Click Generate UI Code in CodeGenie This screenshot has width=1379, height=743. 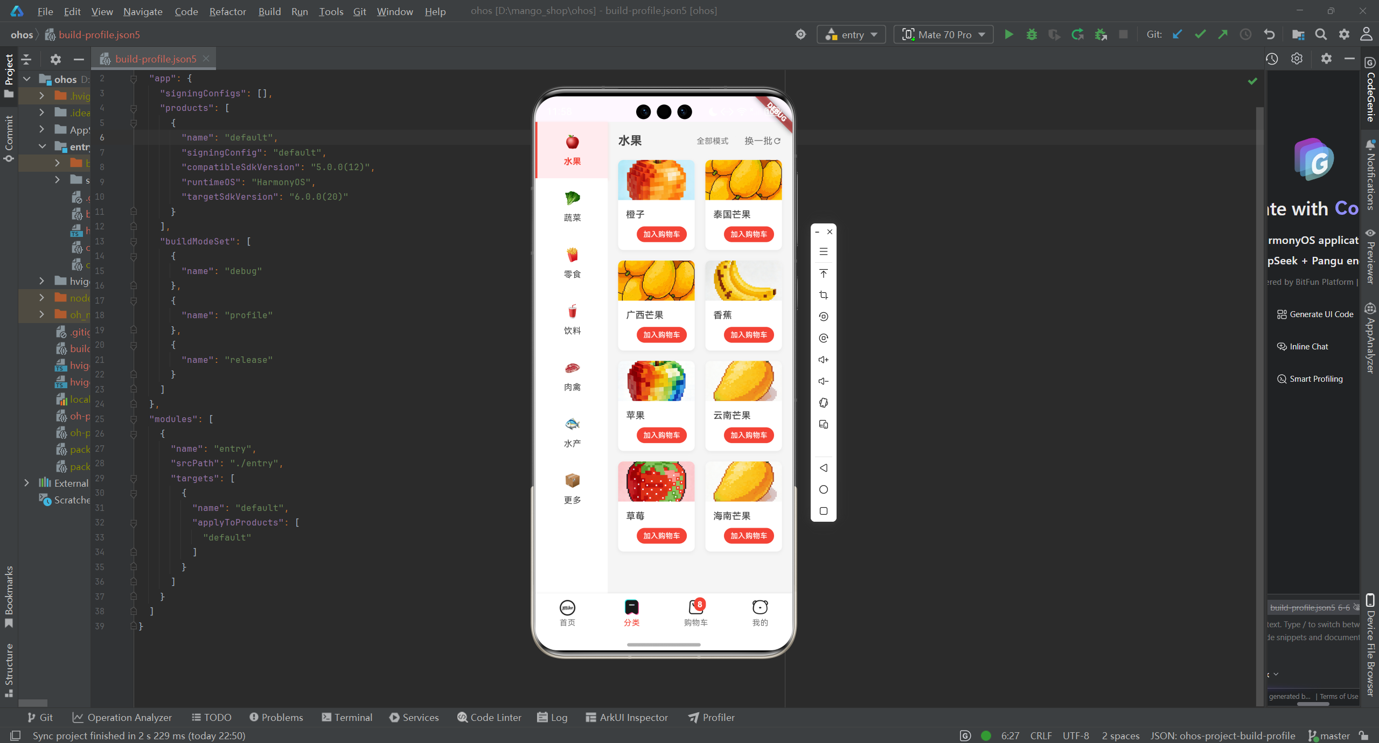pos(1315,314)
